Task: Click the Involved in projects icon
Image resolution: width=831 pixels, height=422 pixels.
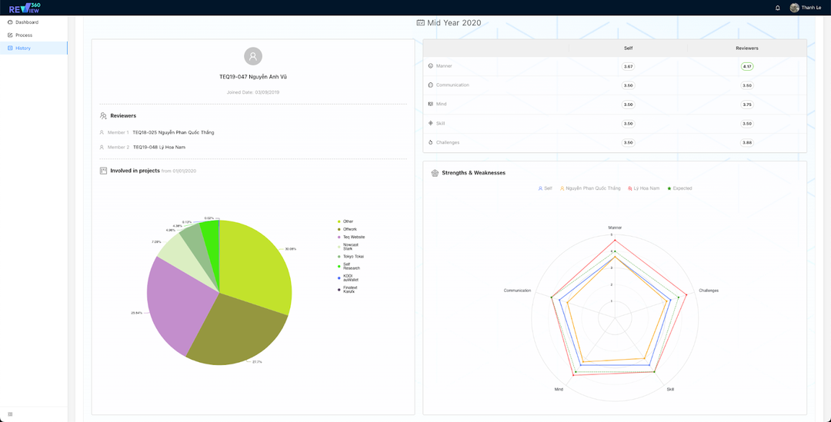Action: coord(103,171)
